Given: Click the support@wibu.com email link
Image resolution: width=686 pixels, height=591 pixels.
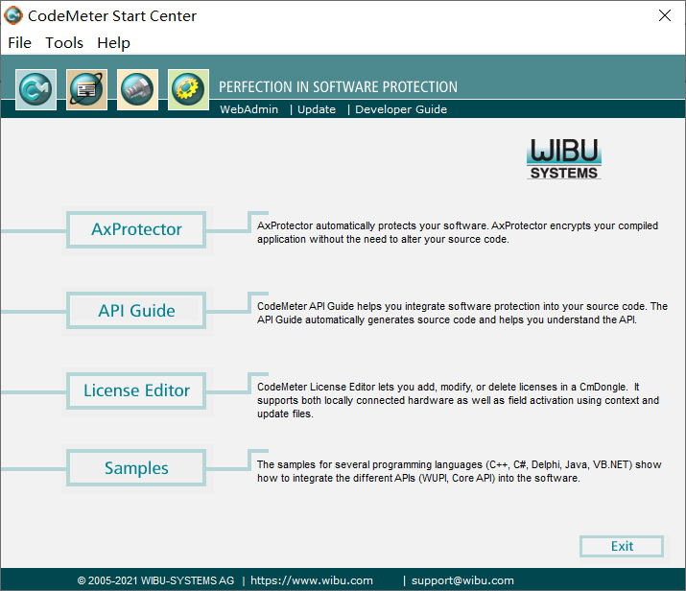Looking at the screenshot, I should [463, 580].
